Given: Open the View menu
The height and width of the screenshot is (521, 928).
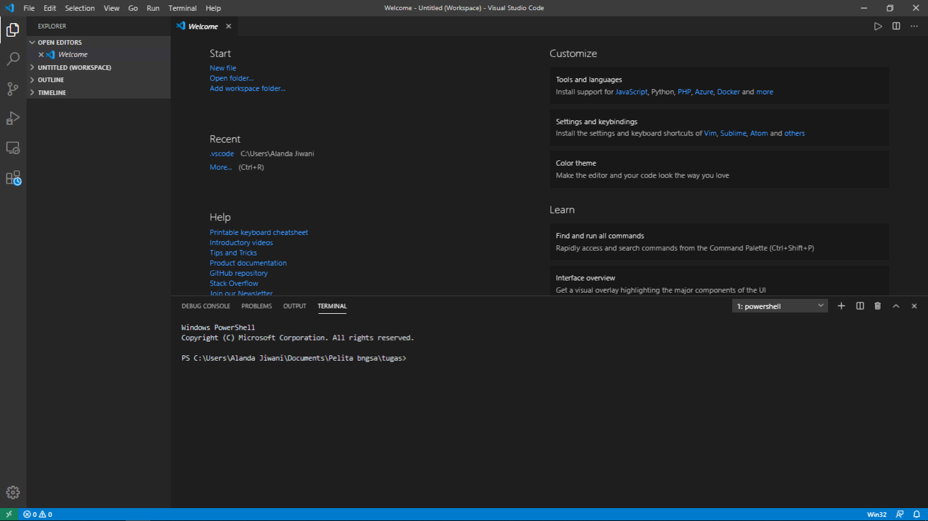Looking at the screenshot, I should (111, 8).
